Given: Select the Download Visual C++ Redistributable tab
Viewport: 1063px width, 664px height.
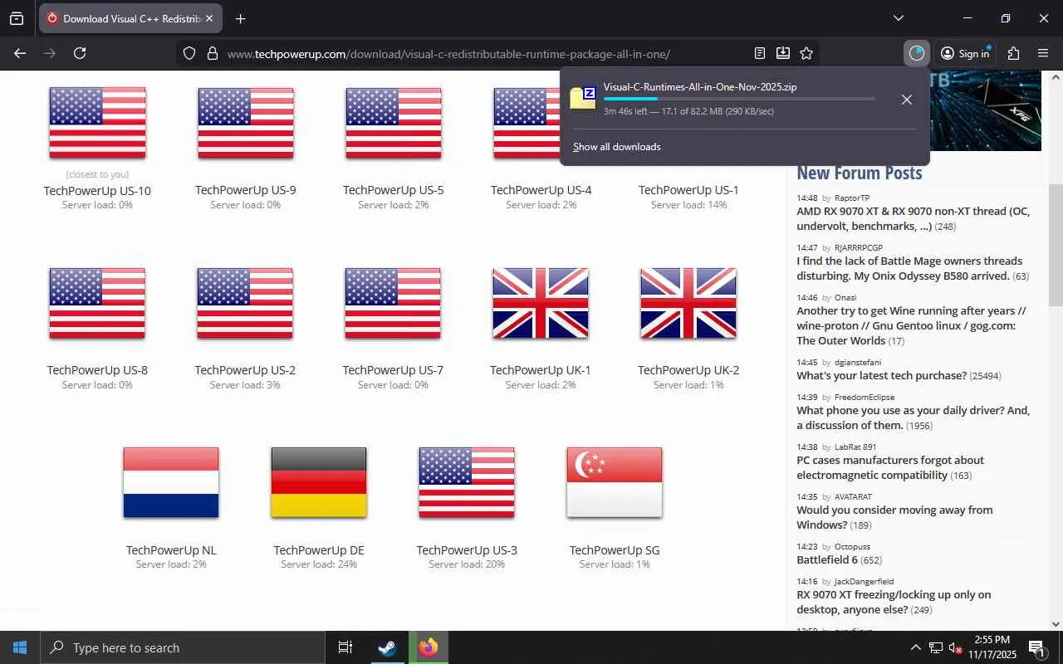Looking at the screenshot, I should (130, 18).
